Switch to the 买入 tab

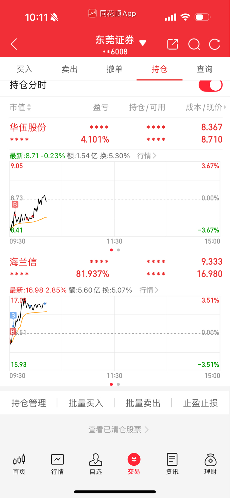25,69
